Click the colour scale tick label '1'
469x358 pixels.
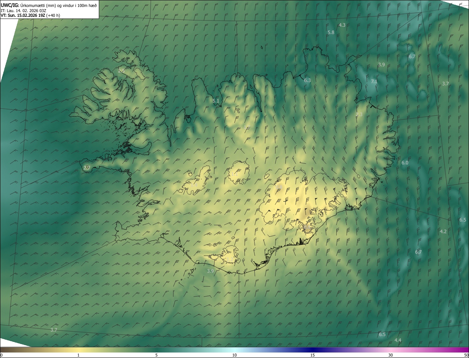tap(78, 355)
